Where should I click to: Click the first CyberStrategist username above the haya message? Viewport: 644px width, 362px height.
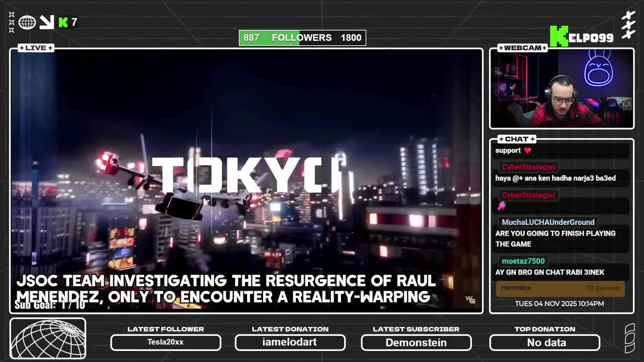coord(528,167)
